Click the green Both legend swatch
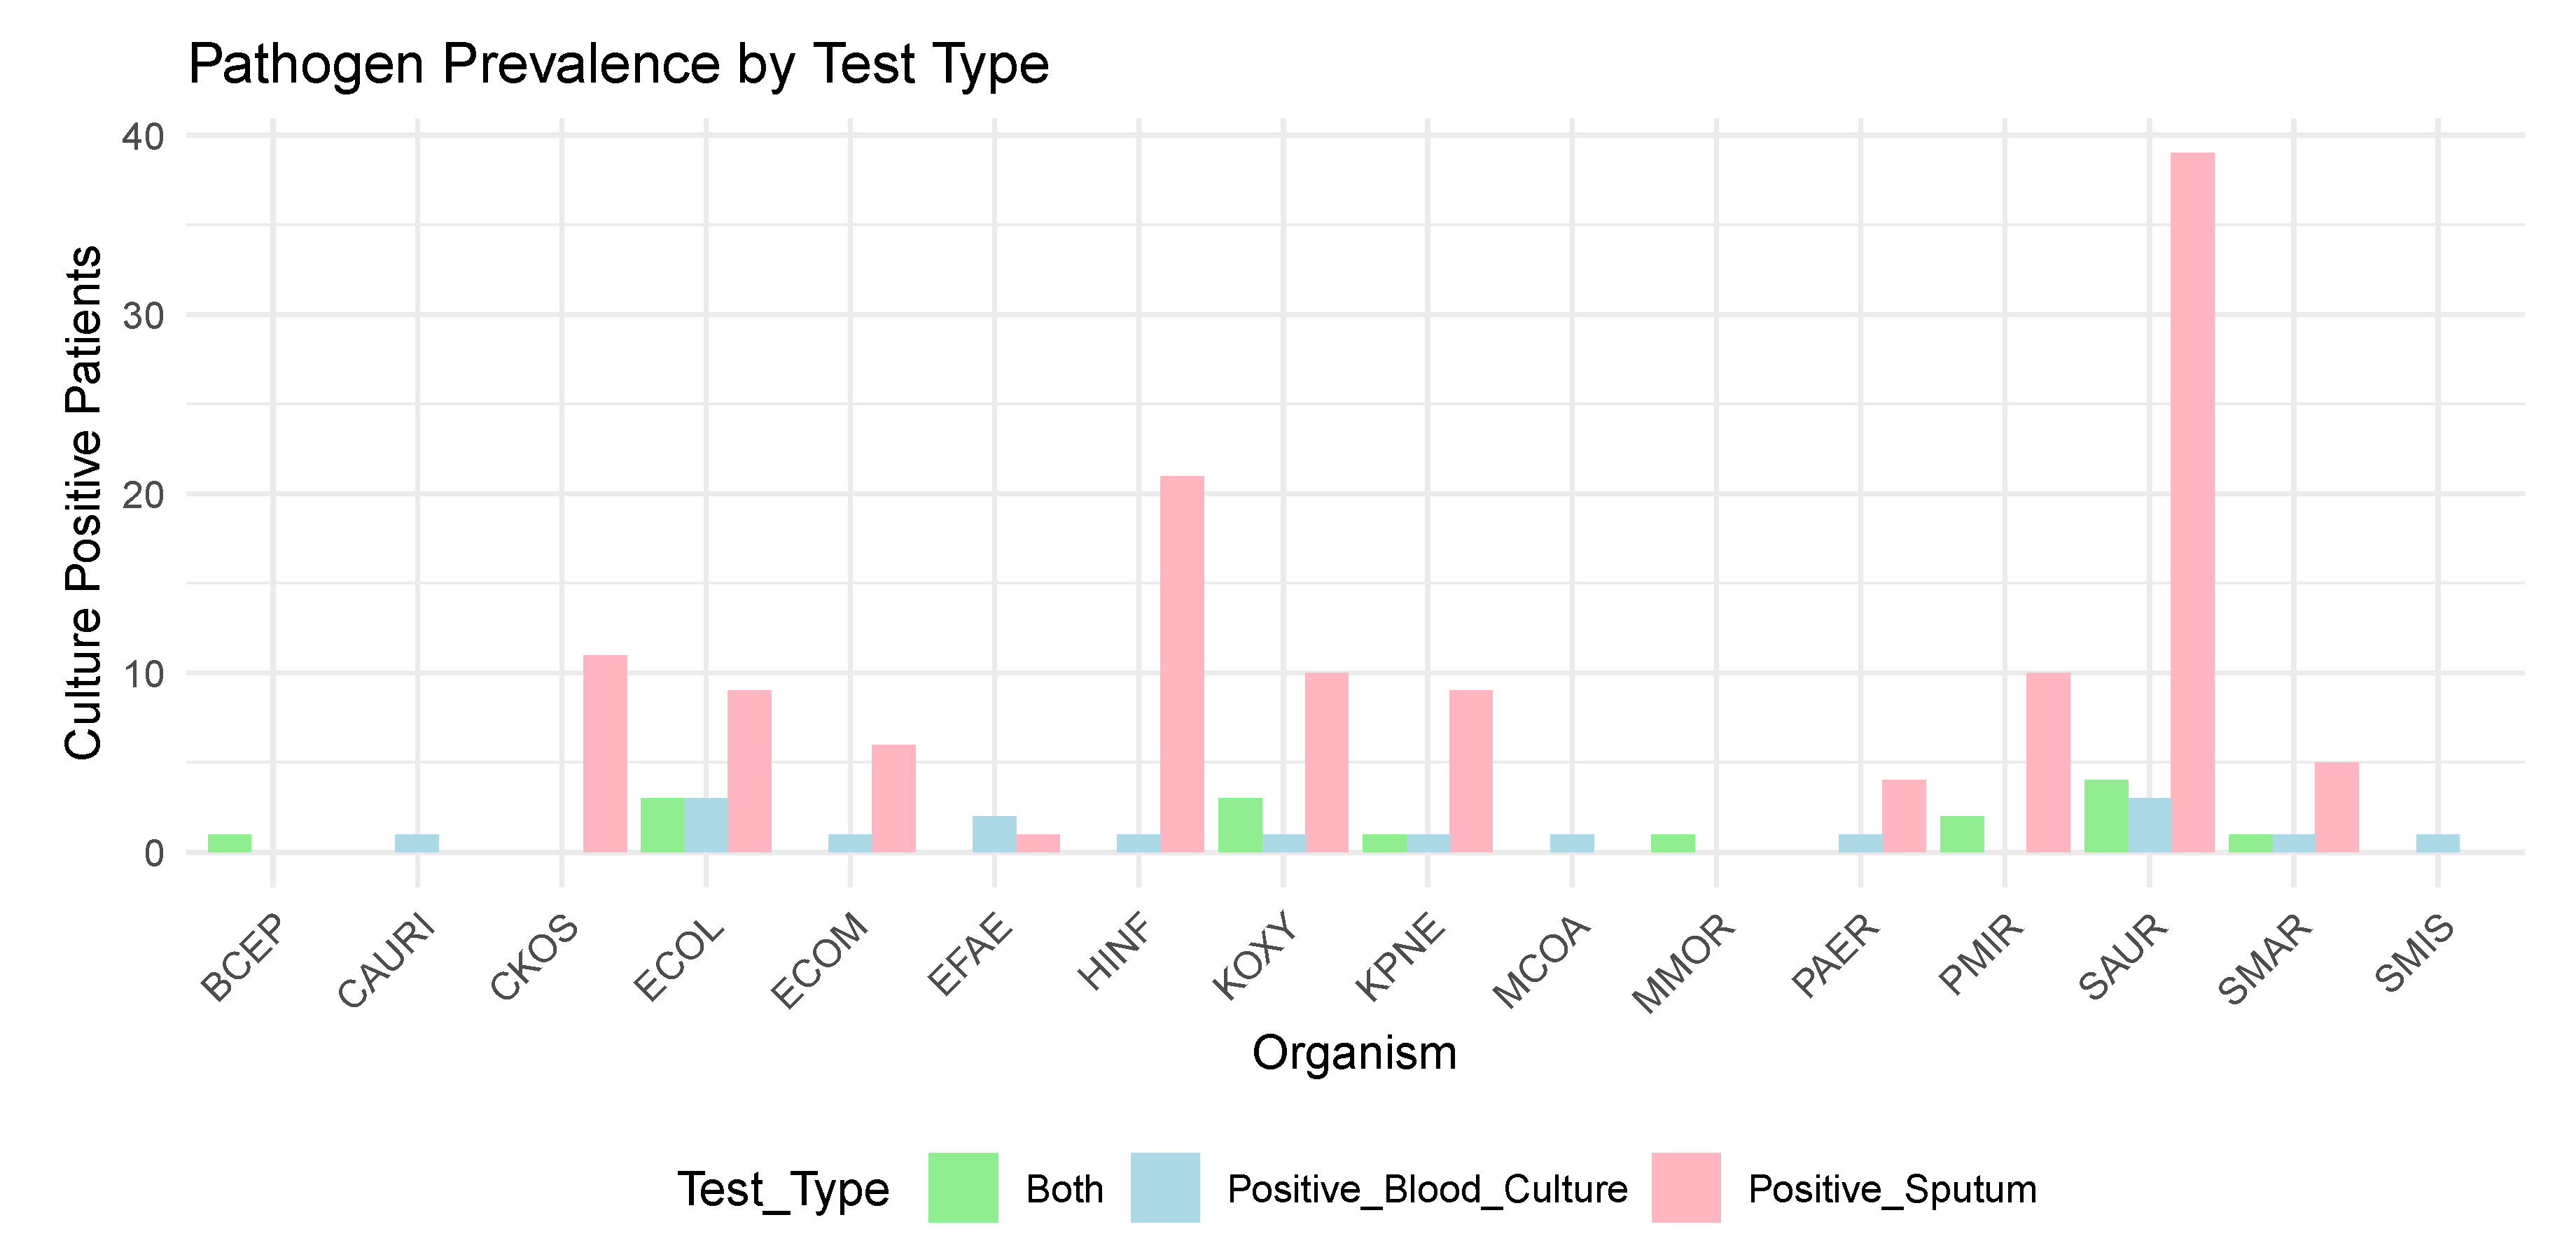This screenshot has width=2576, height=1257. [962, 1187]
